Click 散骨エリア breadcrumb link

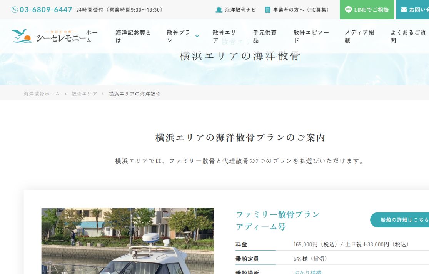[x=84, y=94]
